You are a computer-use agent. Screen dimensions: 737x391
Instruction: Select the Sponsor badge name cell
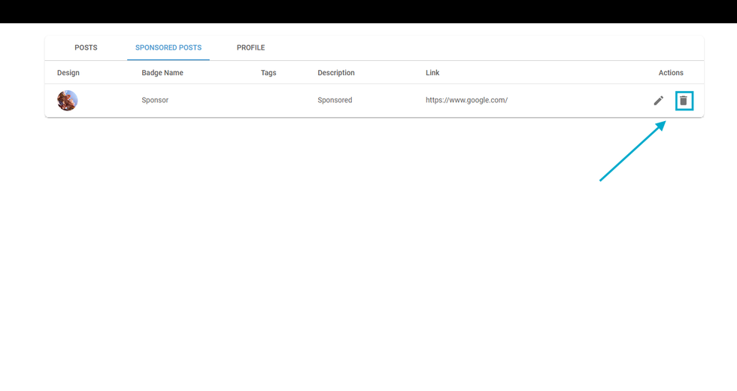[x=155, y=100]
